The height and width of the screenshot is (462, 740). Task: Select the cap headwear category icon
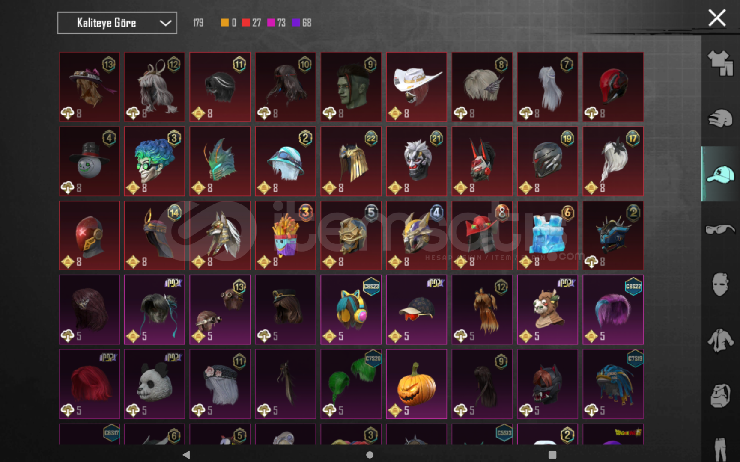[721, 174]
